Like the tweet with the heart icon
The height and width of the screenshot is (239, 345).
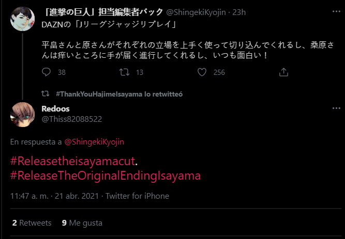click(202, 72)
